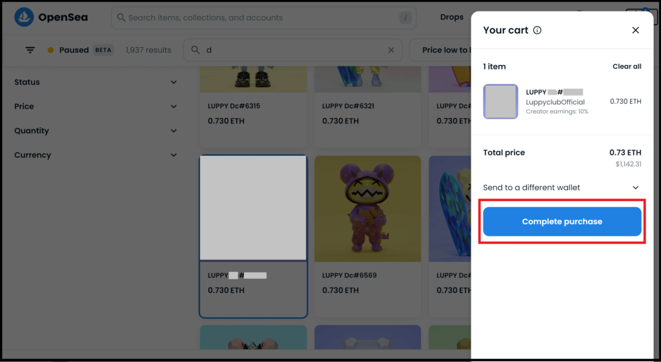Open the LUPPY Dc#6315 card
Image resolution: width=661 pixels, height=362 pixels.
(x=253, y=106)
